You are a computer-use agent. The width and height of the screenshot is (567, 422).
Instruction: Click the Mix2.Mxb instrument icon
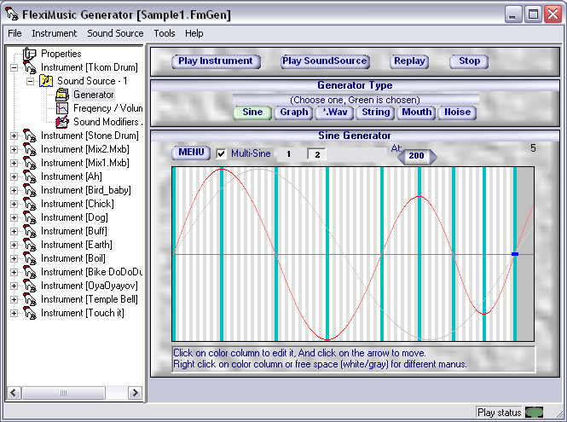tap(30, 149)
